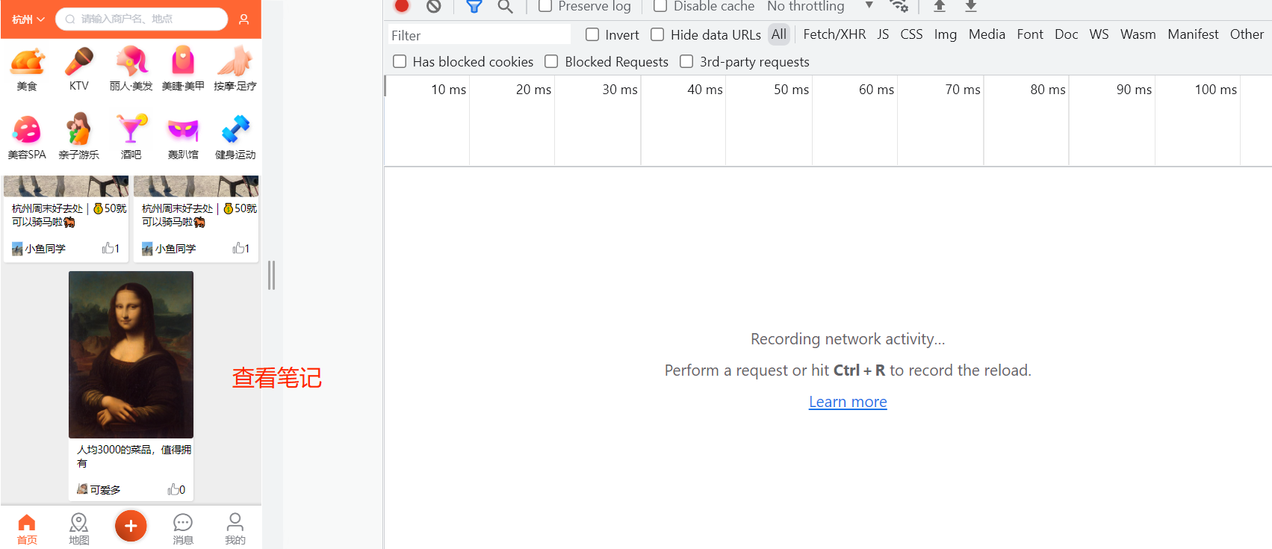Select the 亲子游乐 family category icon
The width and height of the screenshot is (1272, 549).
point(79,129)
